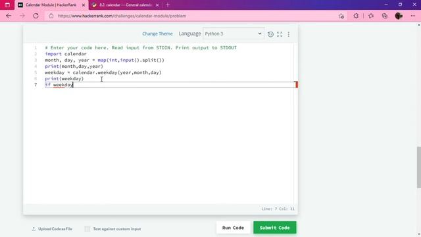Open browser Settings and more menu
This screenshot has height=237, width=421.
(413, 16)
